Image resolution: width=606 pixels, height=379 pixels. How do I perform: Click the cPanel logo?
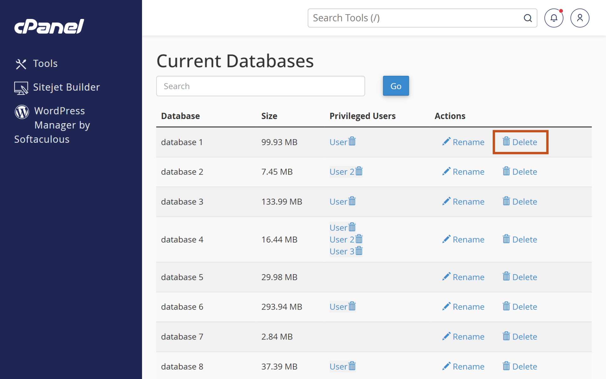49,27
